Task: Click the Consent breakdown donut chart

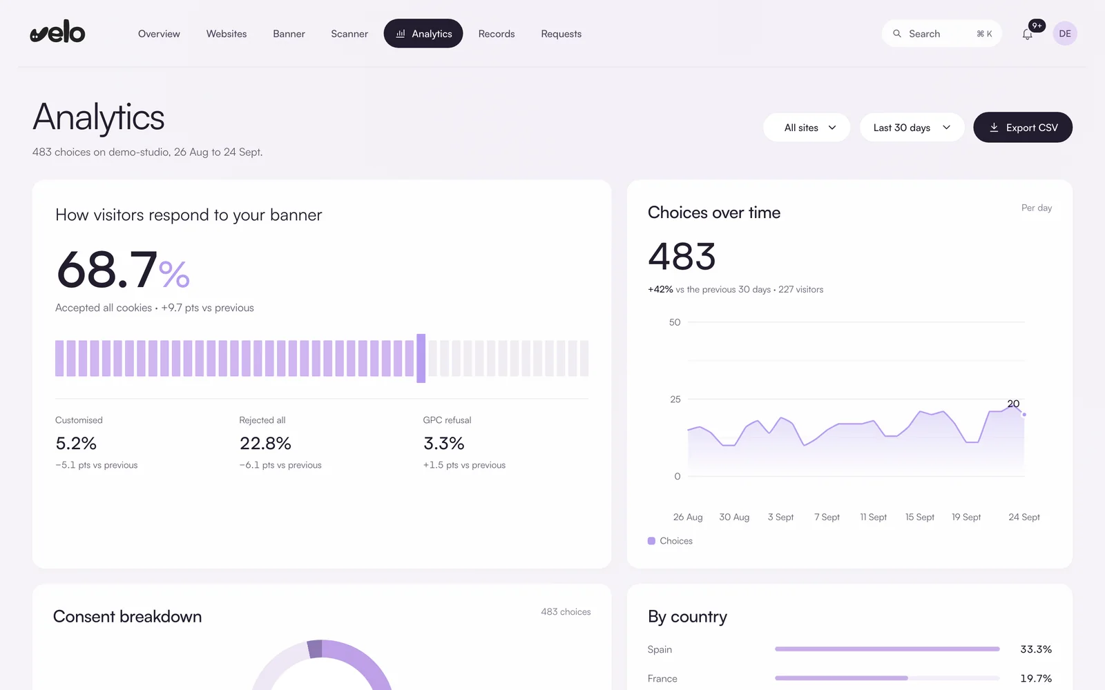Action: point(322,665)
